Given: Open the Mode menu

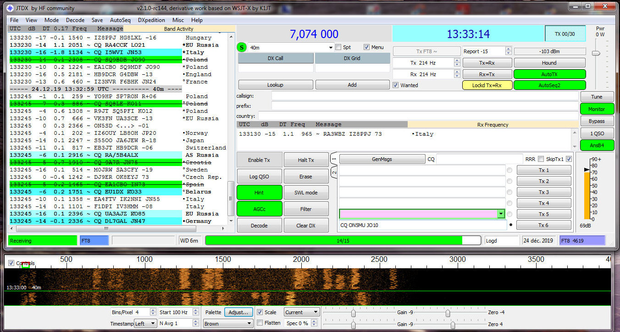Looking at the screenshot, I should tap(51, 20).
